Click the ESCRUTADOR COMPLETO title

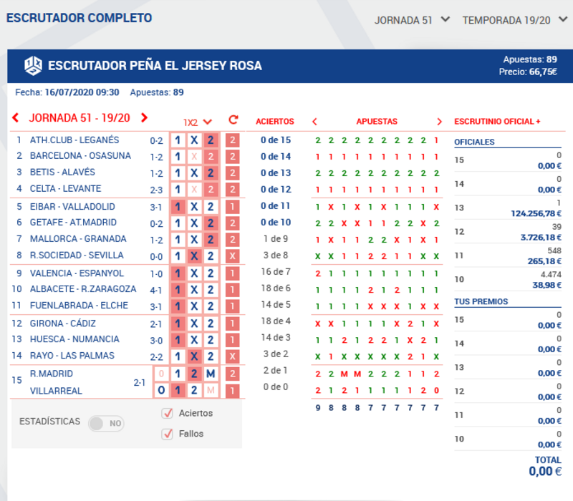click(x=79, y=18)
